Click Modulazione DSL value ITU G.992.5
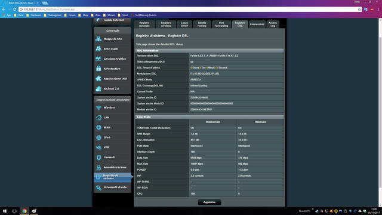Image resolution: width=382 pixels, height=215 pixels. click(x=205, y=73)
